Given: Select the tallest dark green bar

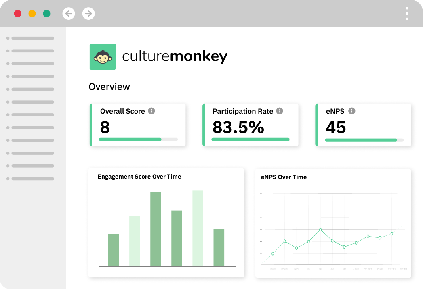Looking at the screenshot, I should coord(156,229).
